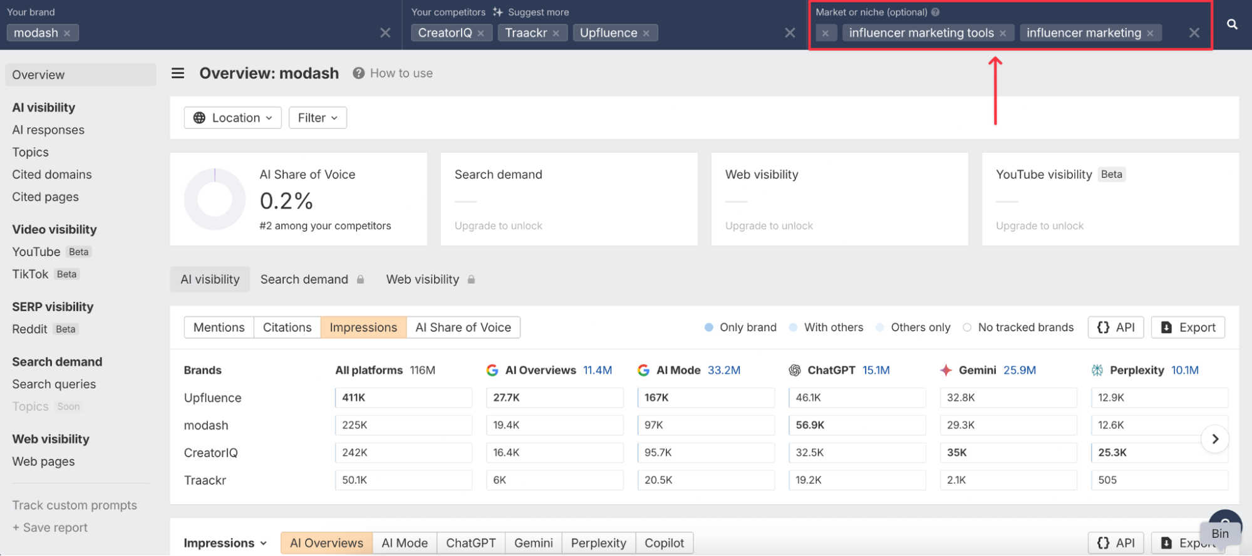The width and height of the screenshot is (1252, 556).
Task: Click the lower API button
Action: pos(1116,543)
